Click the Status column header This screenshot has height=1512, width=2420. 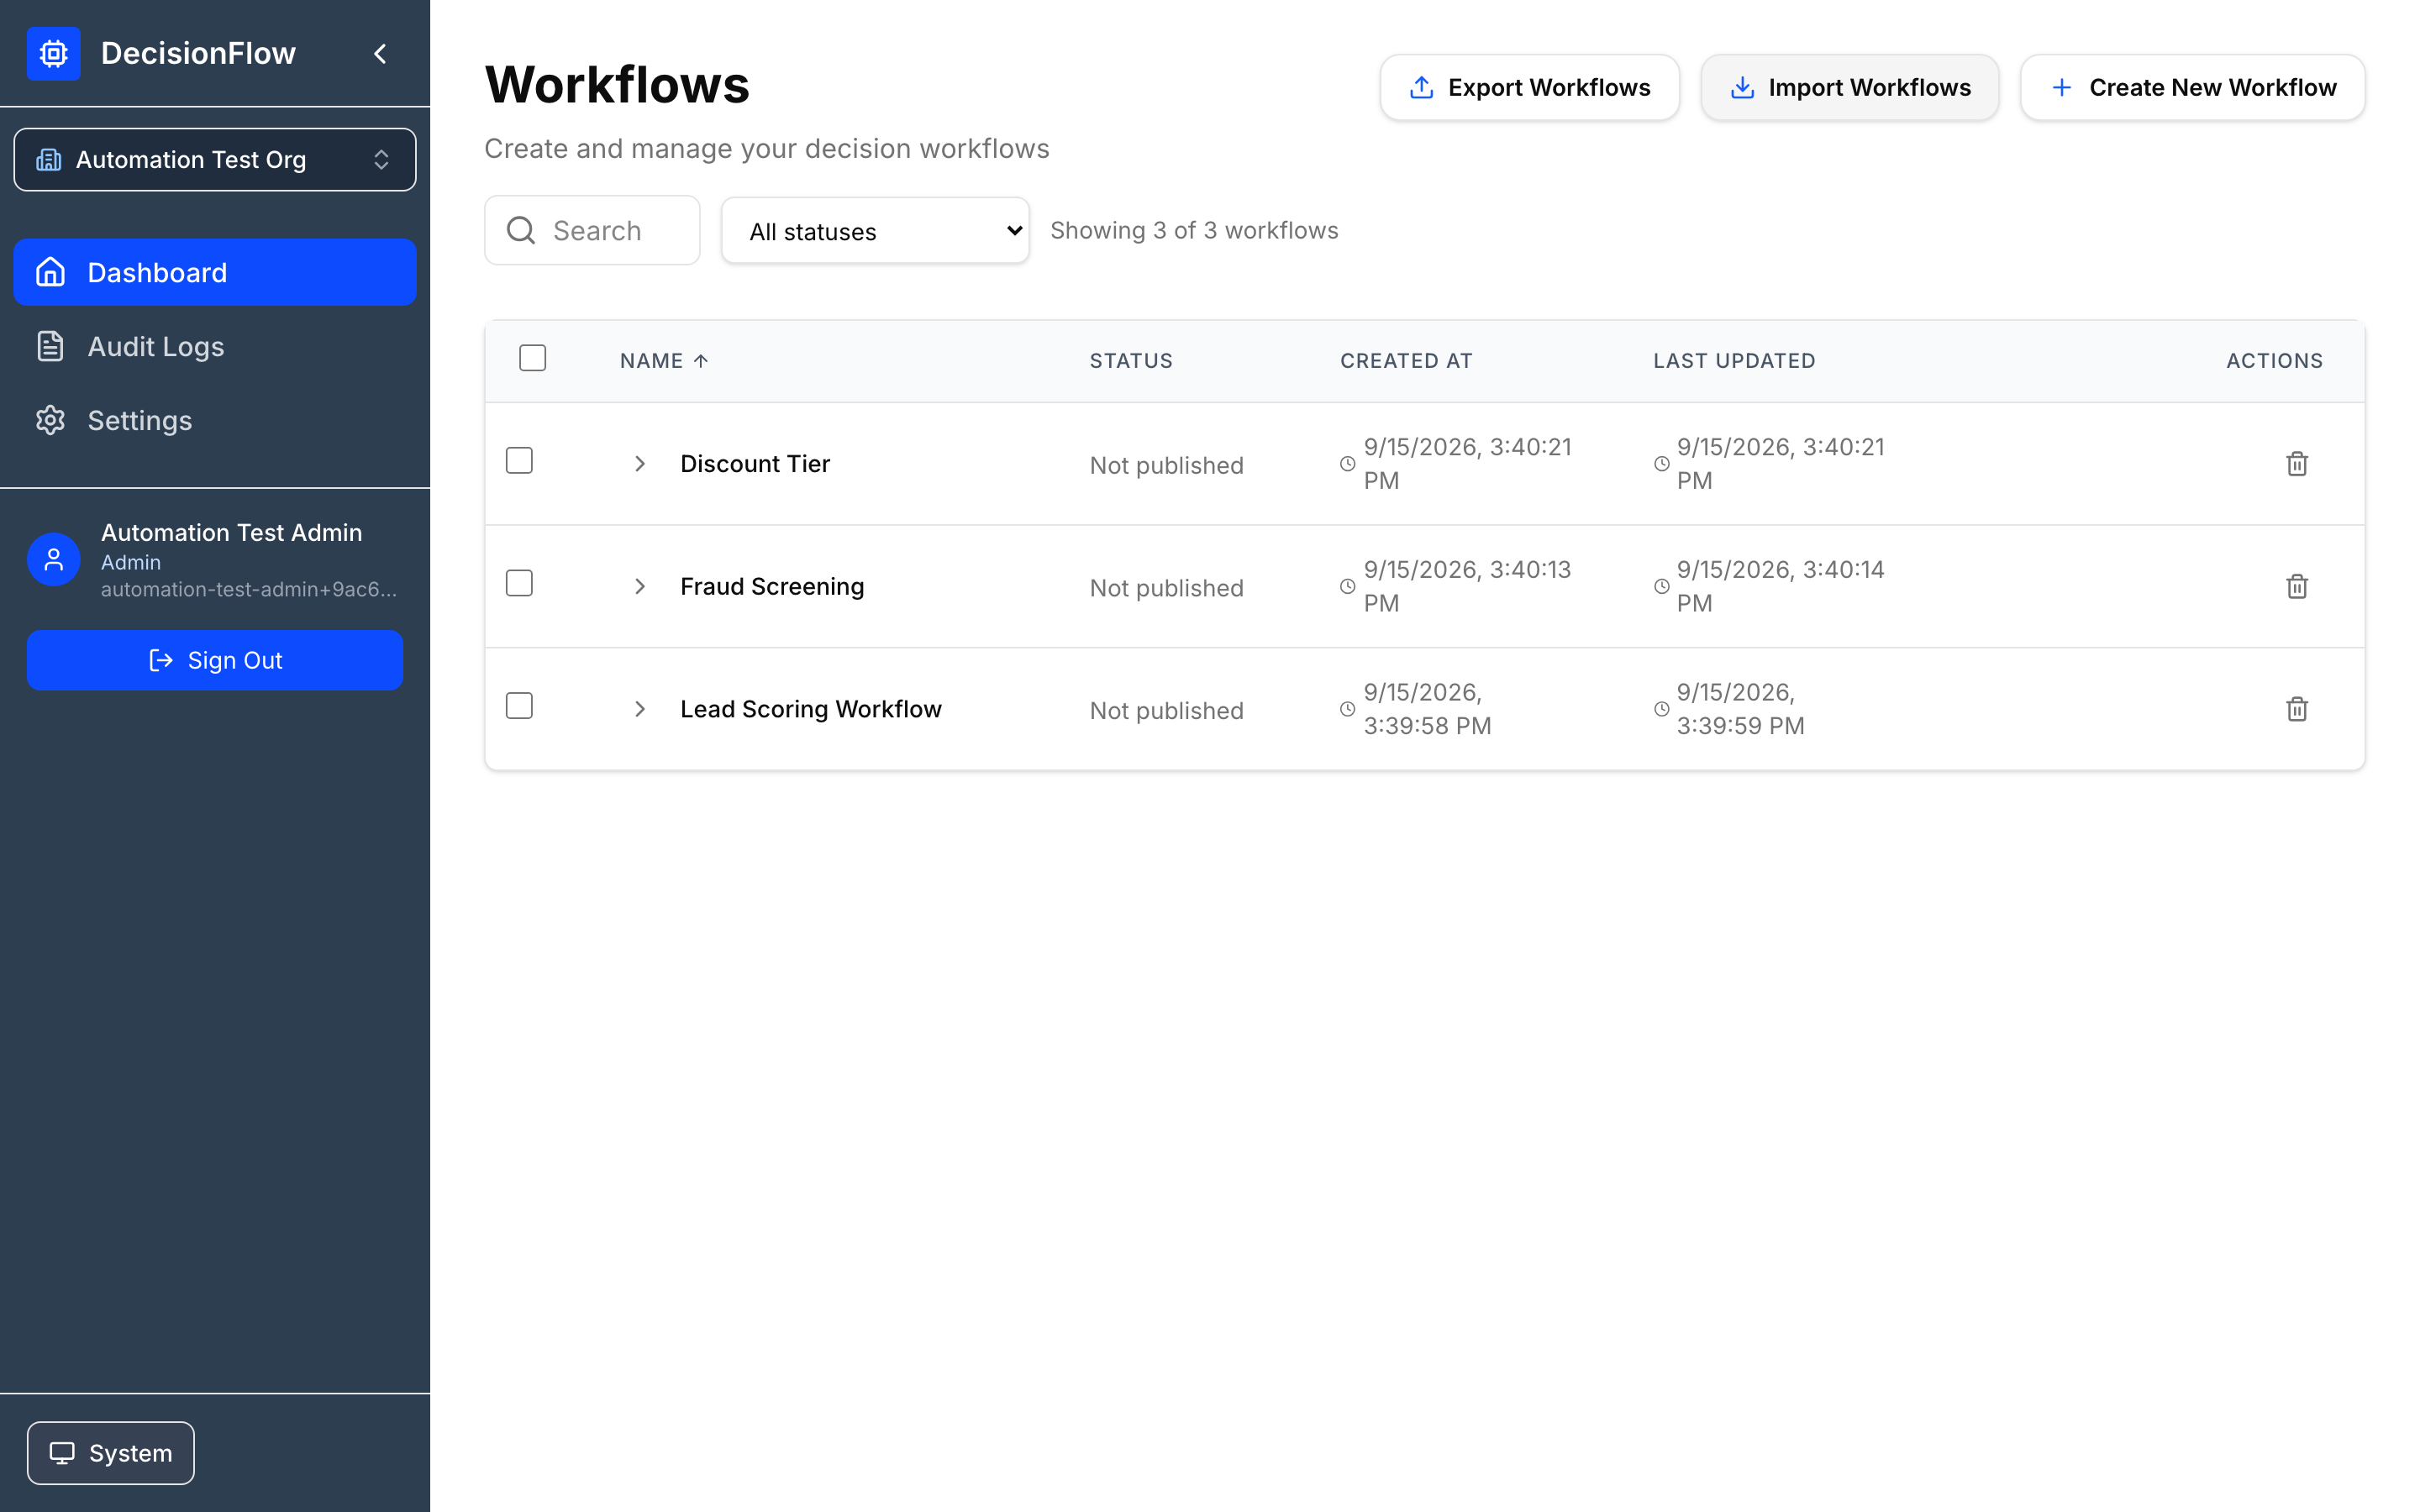pos(1131,361)
